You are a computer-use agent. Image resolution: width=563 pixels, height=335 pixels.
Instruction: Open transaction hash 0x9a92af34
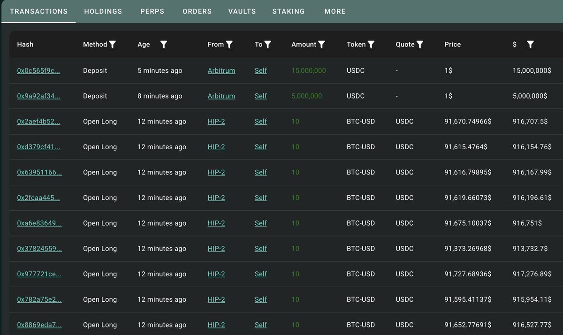[x=38, y=96]
